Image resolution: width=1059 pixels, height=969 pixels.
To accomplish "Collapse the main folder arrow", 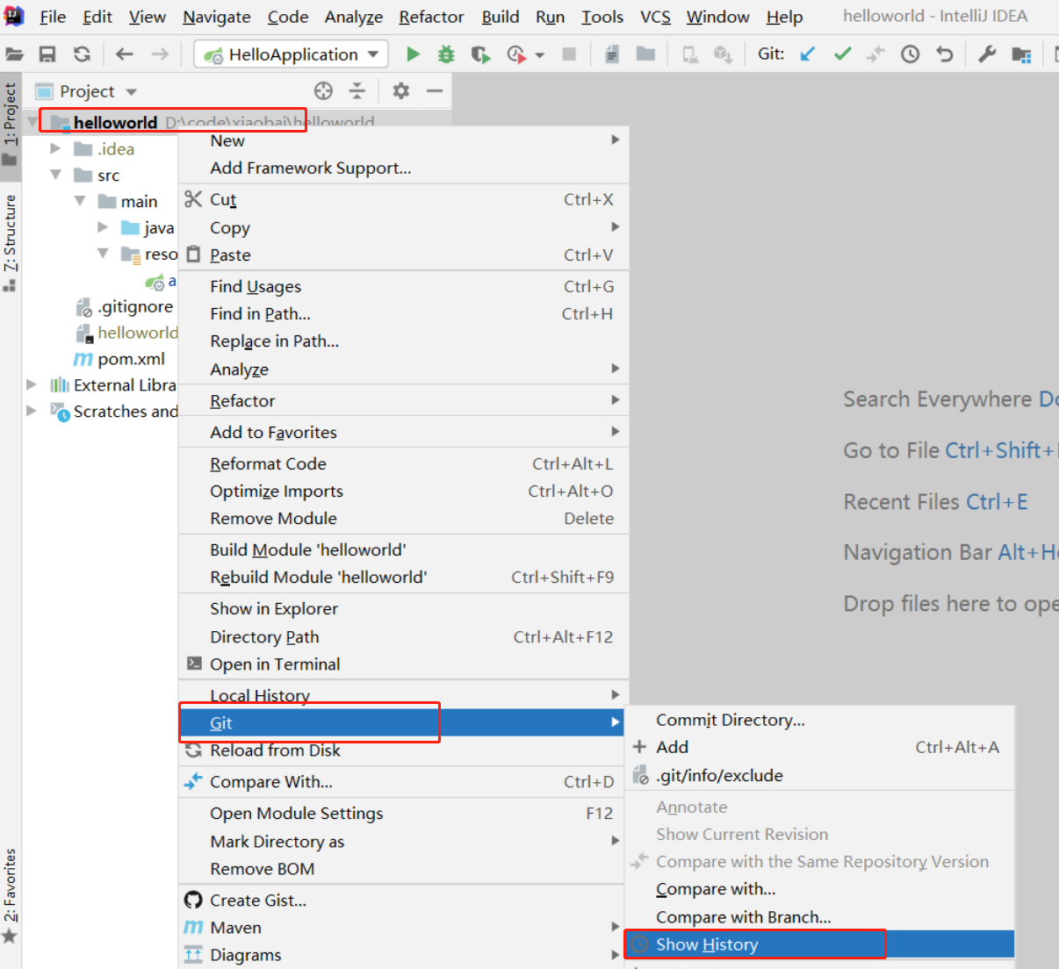I will 80,201.
